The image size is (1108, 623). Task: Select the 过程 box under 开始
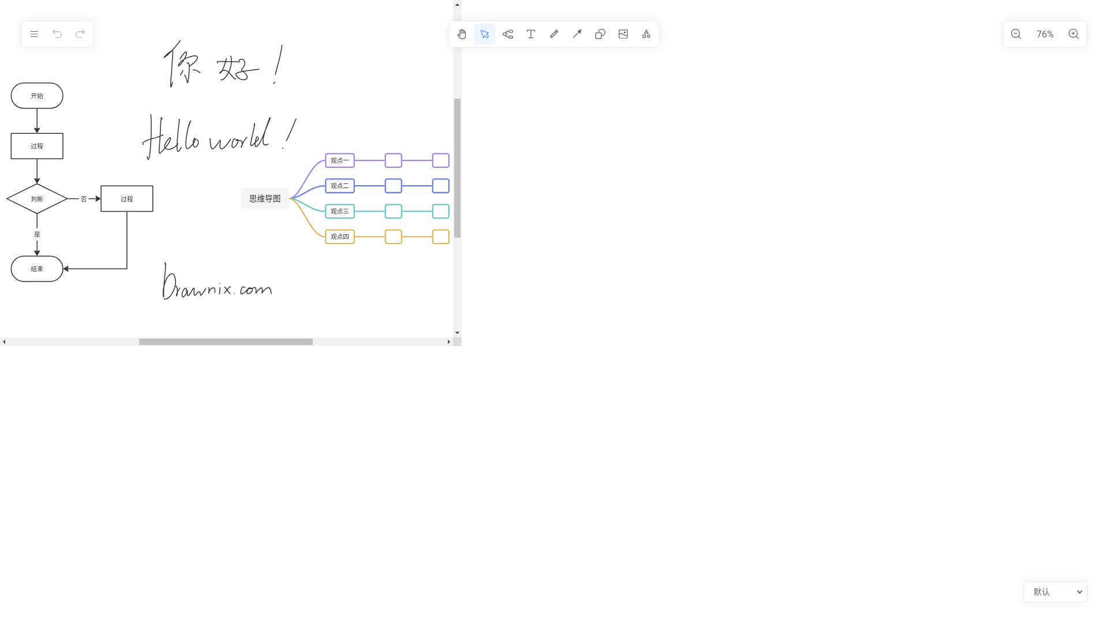(37, 146)
